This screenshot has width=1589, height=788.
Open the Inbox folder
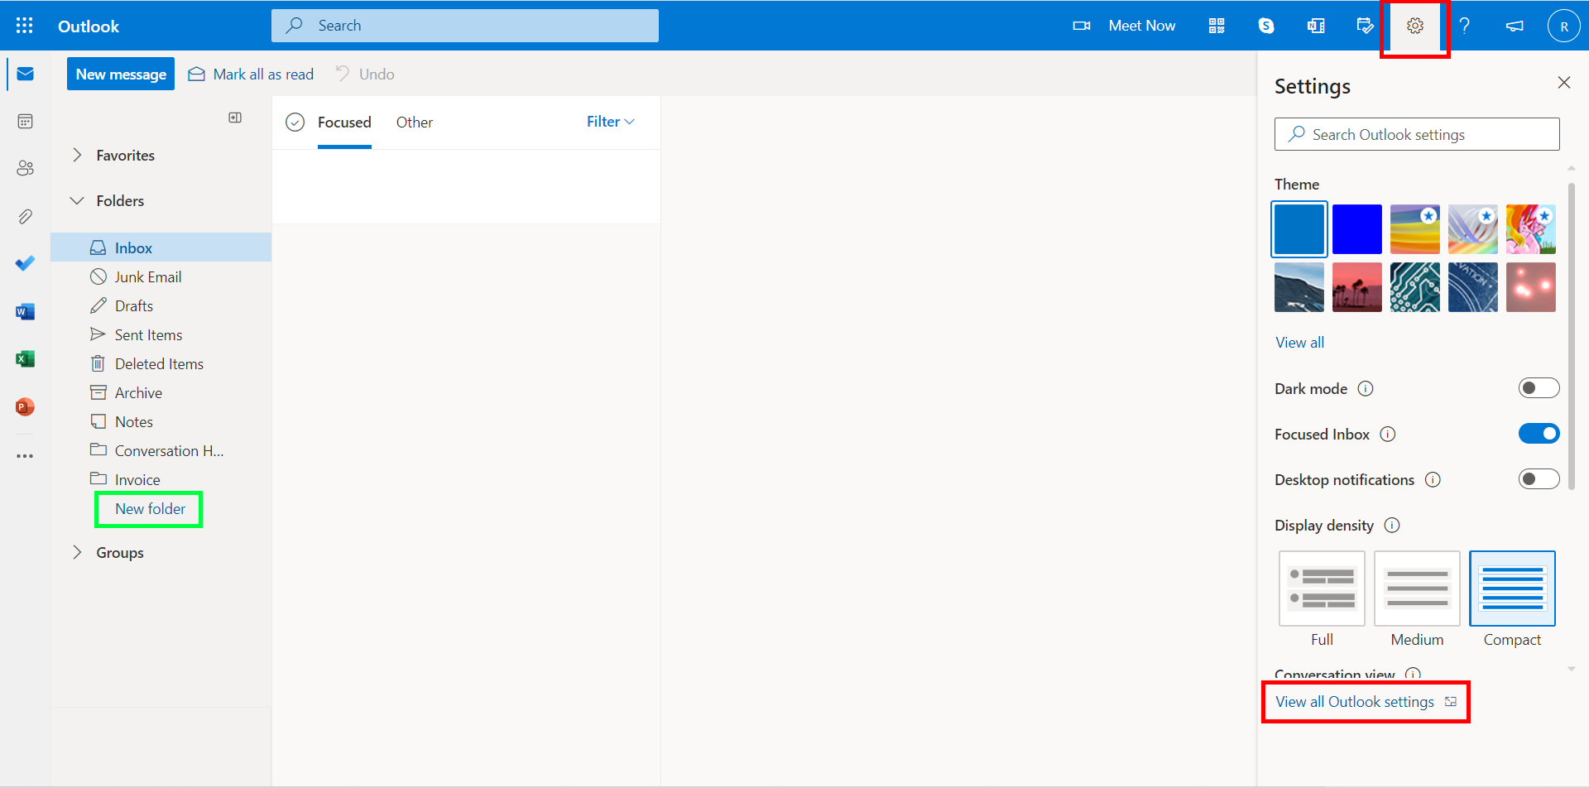pos(161,247)
